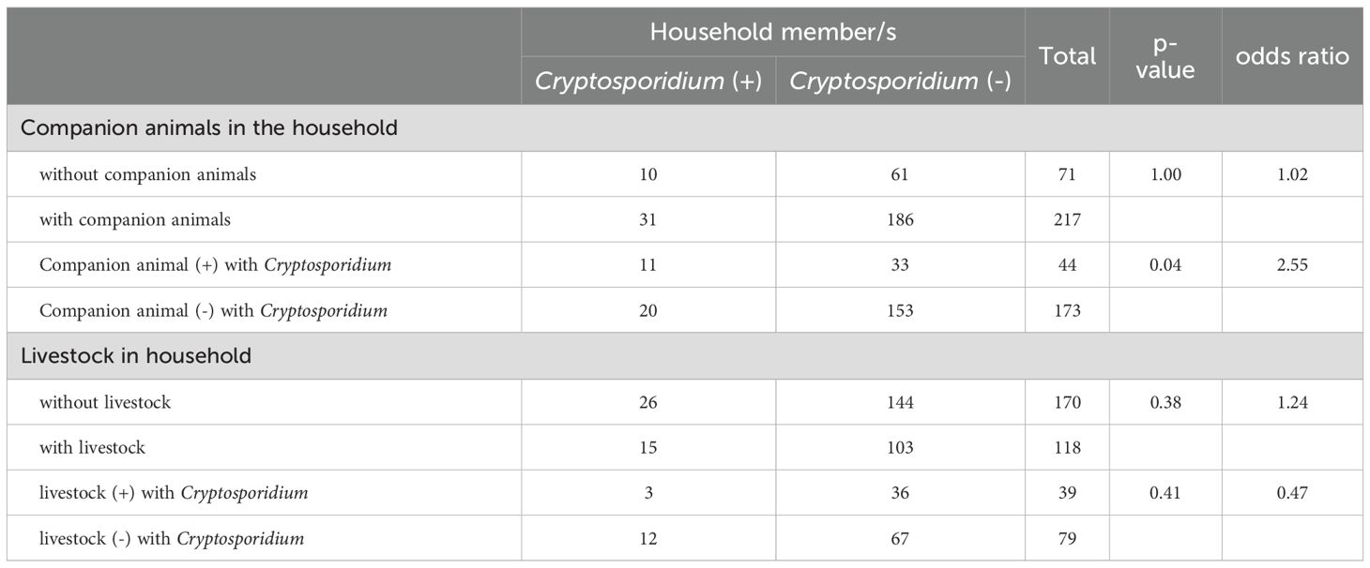Click the 'with companion animals' row label
The image size is (1370, 568).
(135, 220)
